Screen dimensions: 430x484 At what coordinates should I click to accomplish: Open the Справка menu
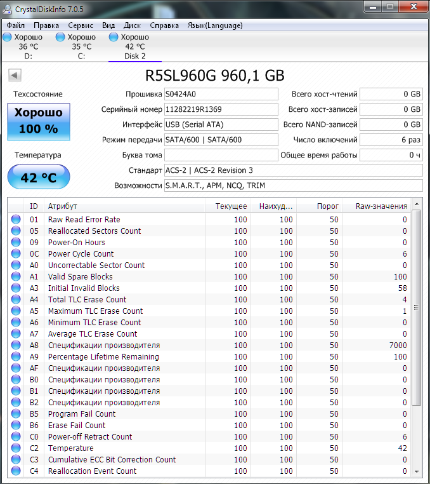pos(164,25)
